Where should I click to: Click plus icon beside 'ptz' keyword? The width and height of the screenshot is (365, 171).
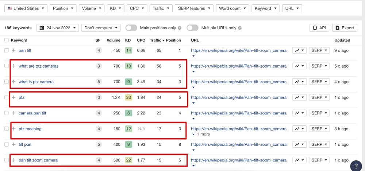click(x=14, y=98)
